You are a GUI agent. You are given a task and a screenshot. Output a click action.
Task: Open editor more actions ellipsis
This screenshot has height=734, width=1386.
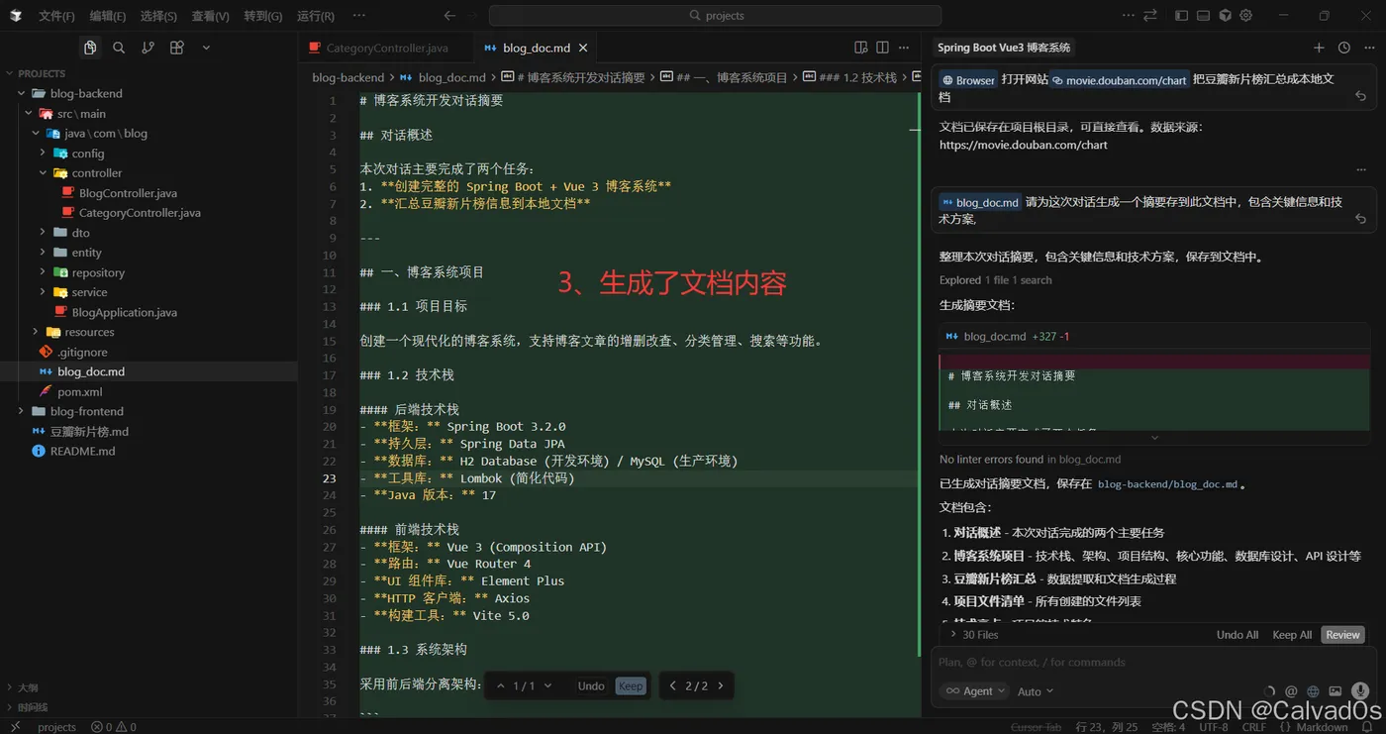coord(904,48)
